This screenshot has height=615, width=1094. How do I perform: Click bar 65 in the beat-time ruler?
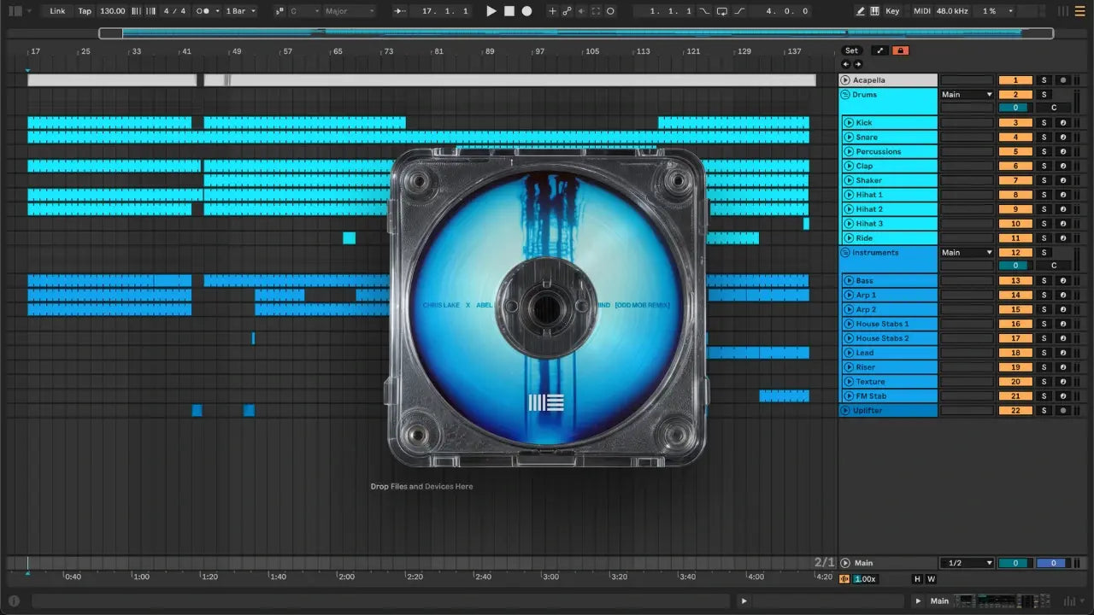(x=338, y=51)
